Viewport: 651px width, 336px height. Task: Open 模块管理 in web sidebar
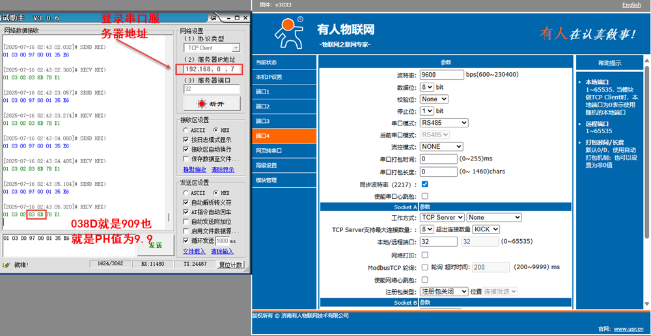click(284, 180)
